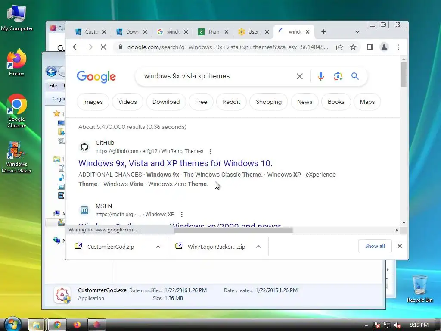This screenshot has height=331, width=441.
Task: Clear the Google search box text
Action: pos(300,76)
